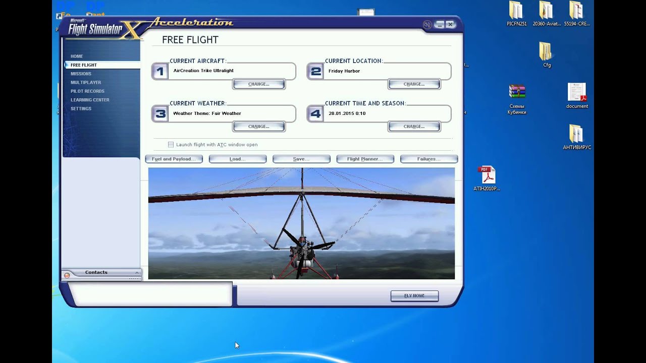Click the ultralight aircraft preview image
Viewport: 646px width, 363px height.
click(x=301, y=223)
